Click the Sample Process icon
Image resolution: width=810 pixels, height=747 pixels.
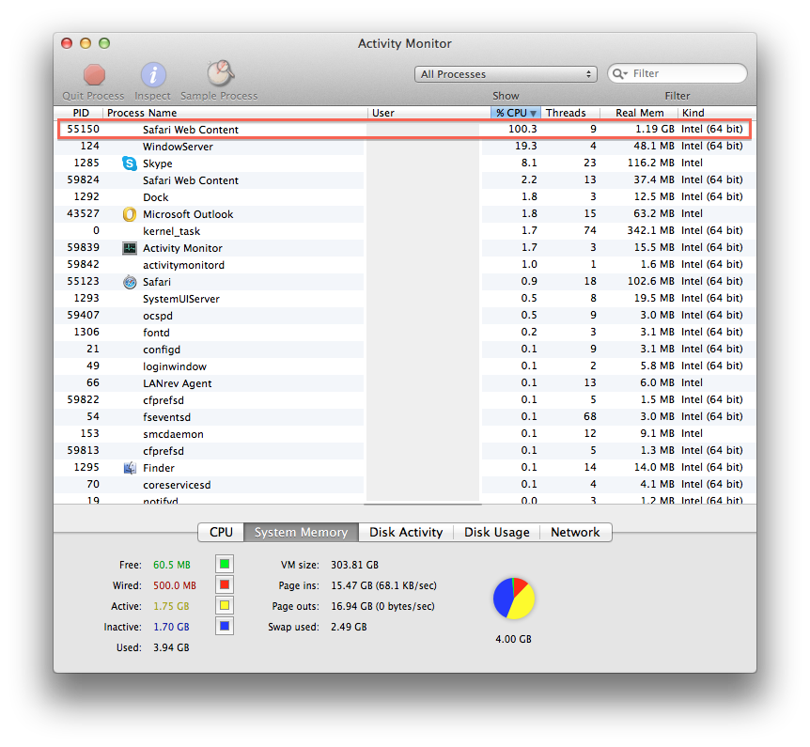coord(221,74)
